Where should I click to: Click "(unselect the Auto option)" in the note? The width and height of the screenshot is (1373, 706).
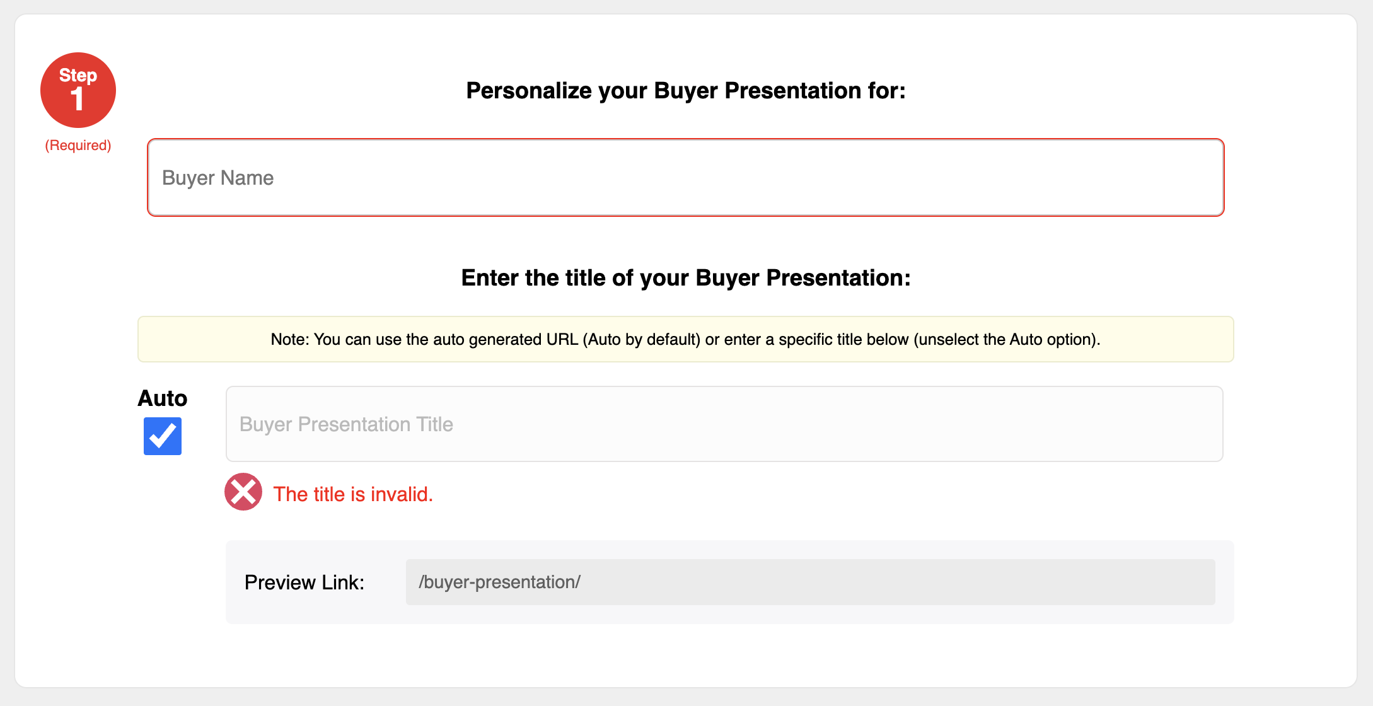[1006, 340]
